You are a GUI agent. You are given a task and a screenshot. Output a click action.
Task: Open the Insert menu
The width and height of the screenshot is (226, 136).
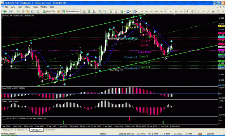click(20, 7)
